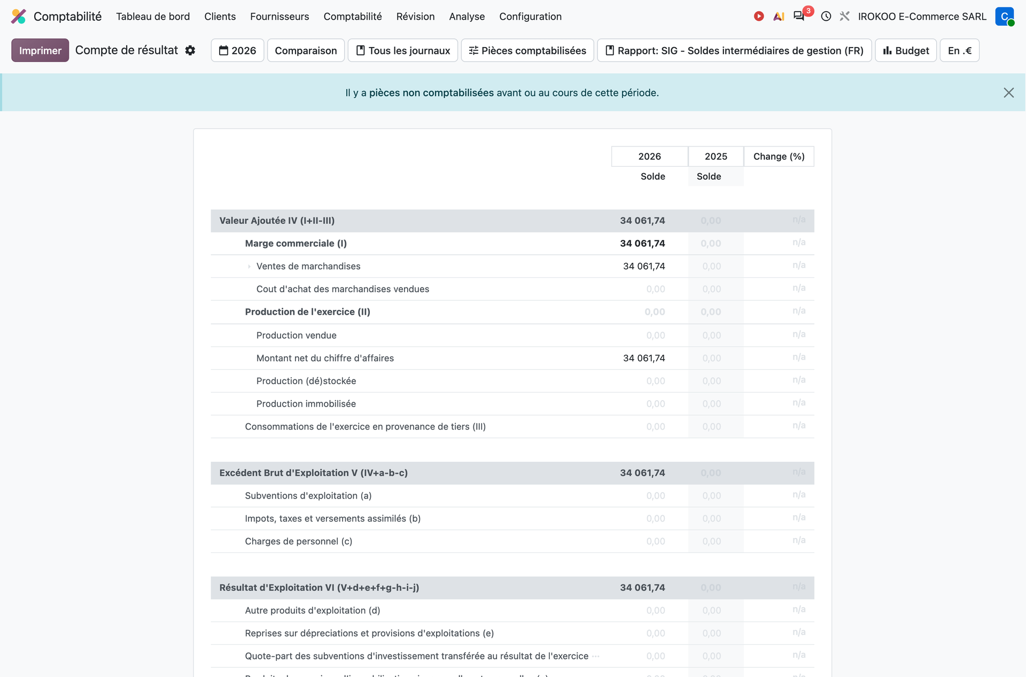Click Montant net du chiffre d'affaires 34 061,74 value
Image resolution: width=1026 pixels, height=677 pixels.
click(x=644, y=358)
